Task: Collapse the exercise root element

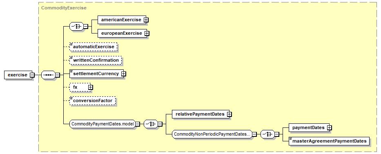Action: click(32, 75)
